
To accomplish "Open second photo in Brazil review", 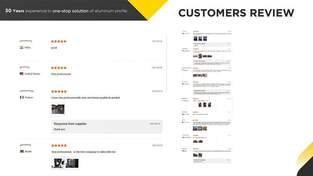I will coord(72,163).
